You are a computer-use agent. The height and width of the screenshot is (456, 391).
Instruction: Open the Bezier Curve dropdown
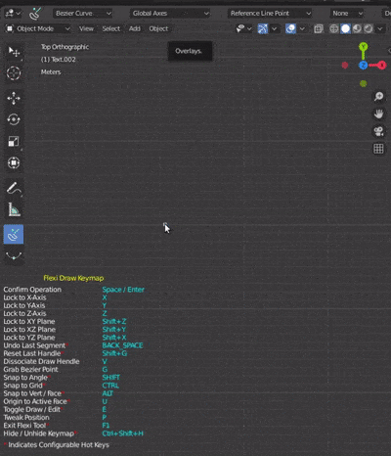(83, 14)
